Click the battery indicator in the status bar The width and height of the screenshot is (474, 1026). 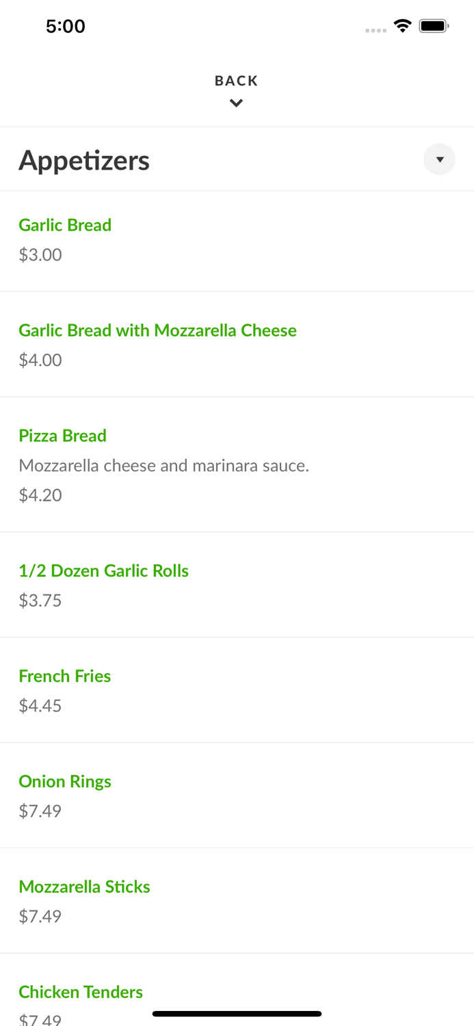(434, 25)
